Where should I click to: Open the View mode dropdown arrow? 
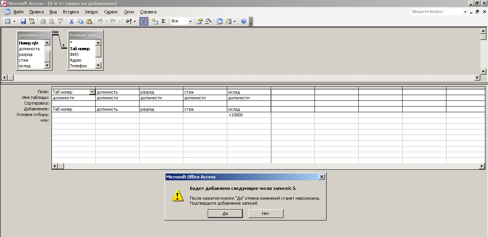coord(14,21)
